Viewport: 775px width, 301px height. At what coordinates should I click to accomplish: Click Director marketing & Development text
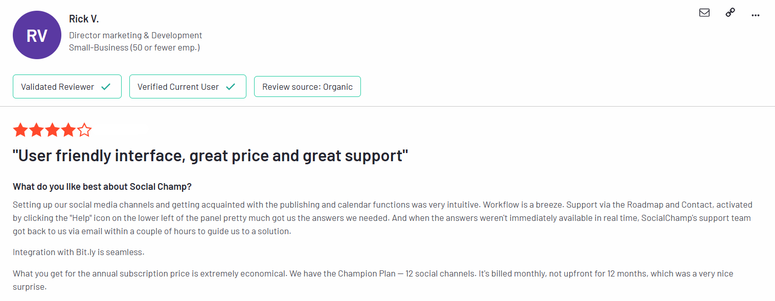135,35
